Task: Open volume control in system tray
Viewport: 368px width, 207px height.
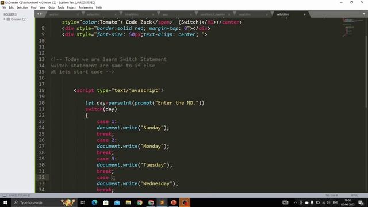Action: (328, 202)
